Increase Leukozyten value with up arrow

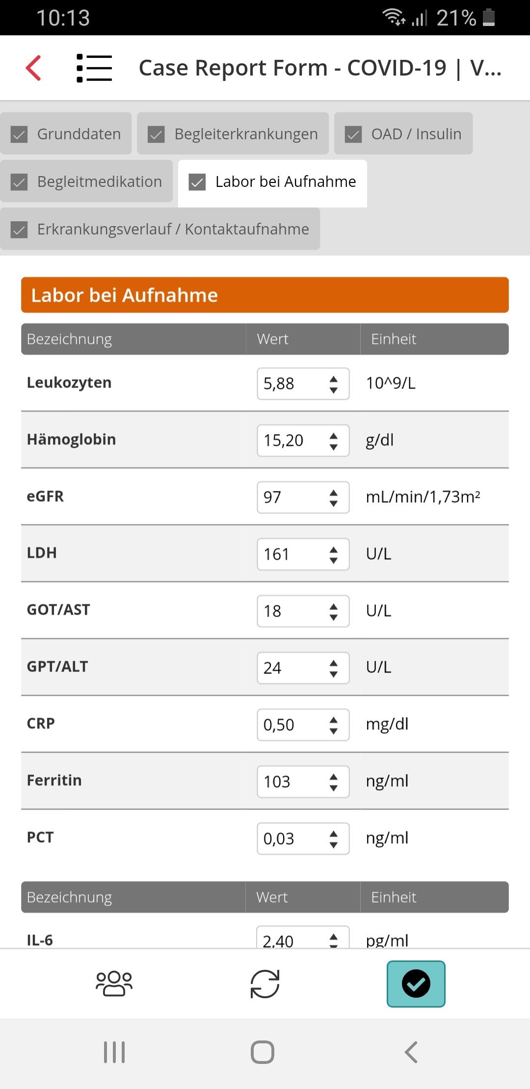coord(334,379)
